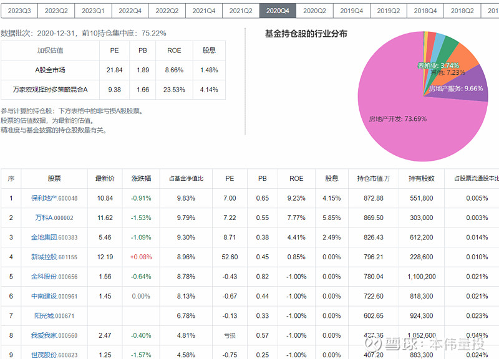Viewport: 499px width, 359px height.
Task: Click the 股息 header in holdings table
Action: point(332,179)
